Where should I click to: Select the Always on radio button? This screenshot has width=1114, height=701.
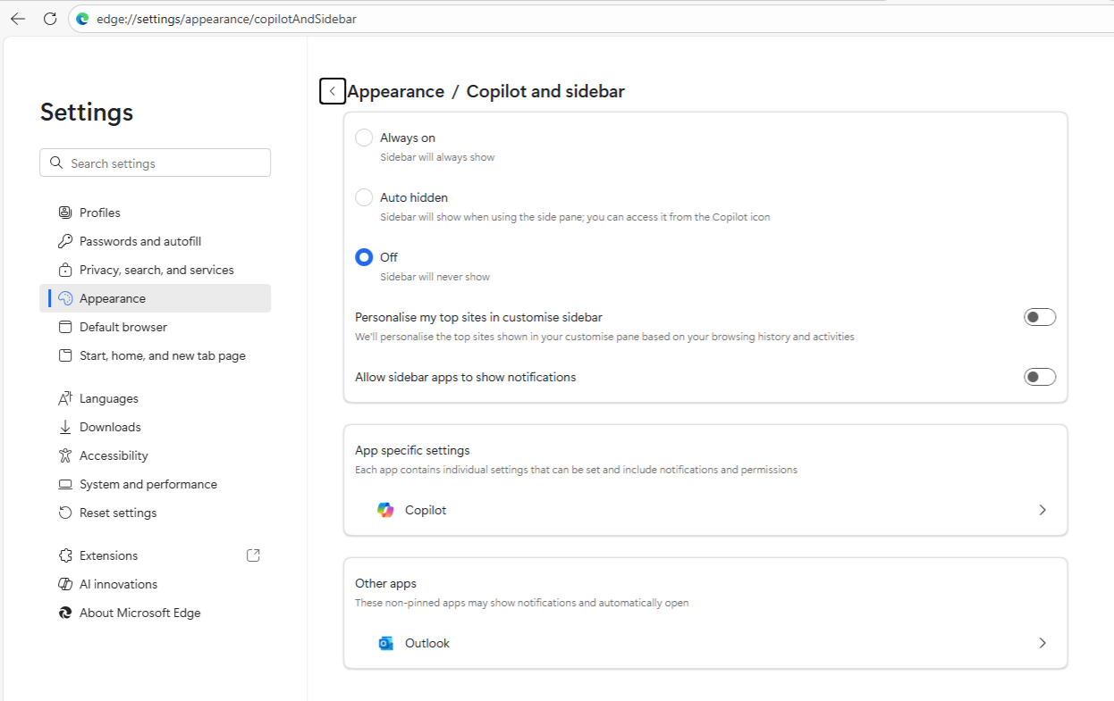pos(364,138)
